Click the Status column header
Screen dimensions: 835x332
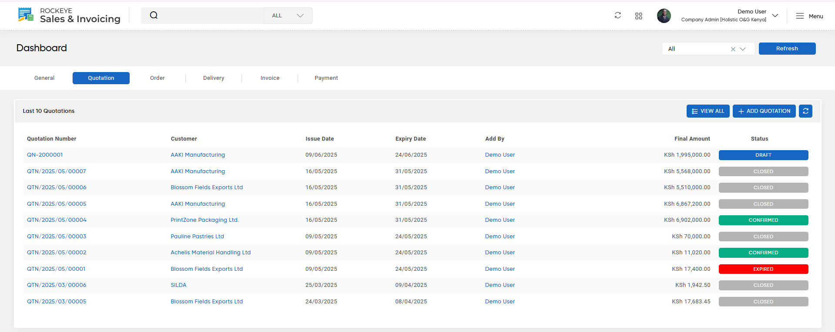point(759,139)
